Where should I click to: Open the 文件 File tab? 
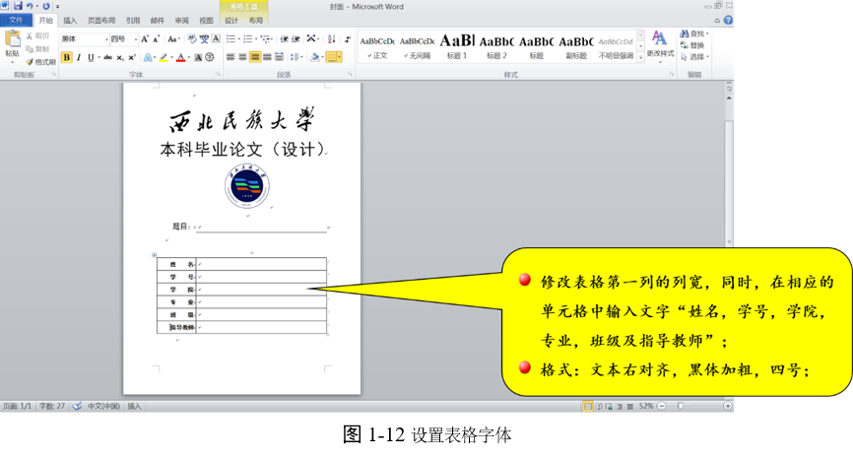point(16,20)
